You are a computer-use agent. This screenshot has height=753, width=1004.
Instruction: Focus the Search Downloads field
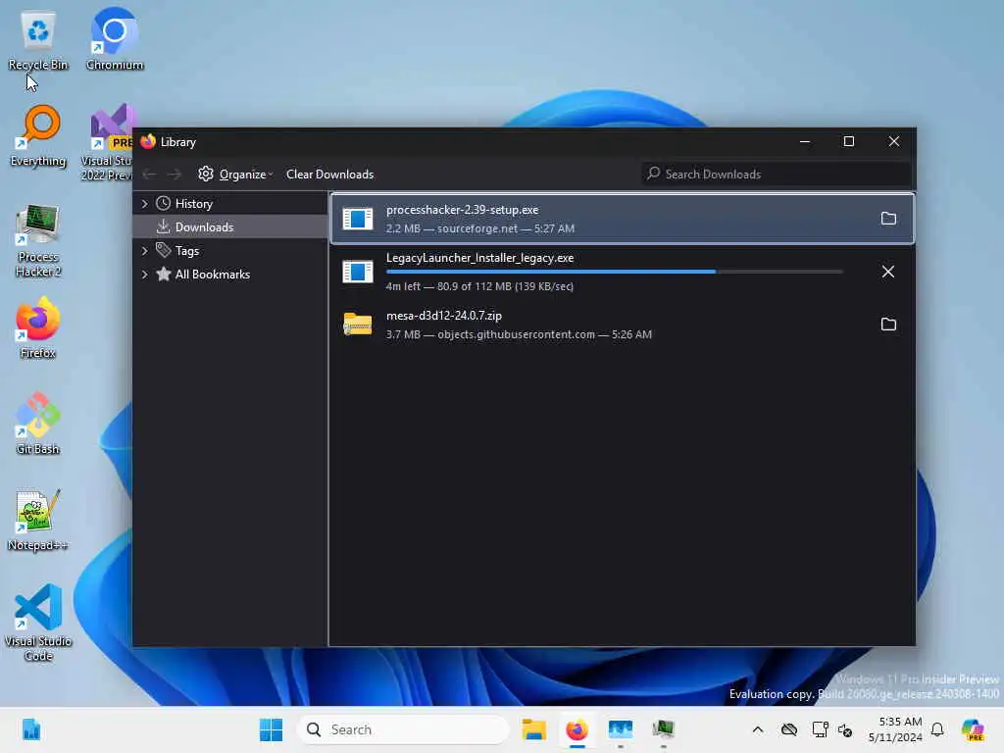(x=776, y=175)
